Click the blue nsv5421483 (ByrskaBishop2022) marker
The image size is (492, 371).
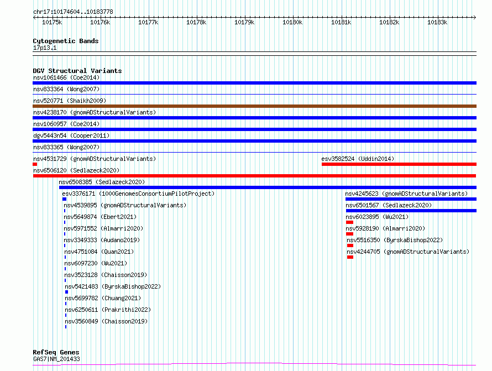tap(66, 292)
